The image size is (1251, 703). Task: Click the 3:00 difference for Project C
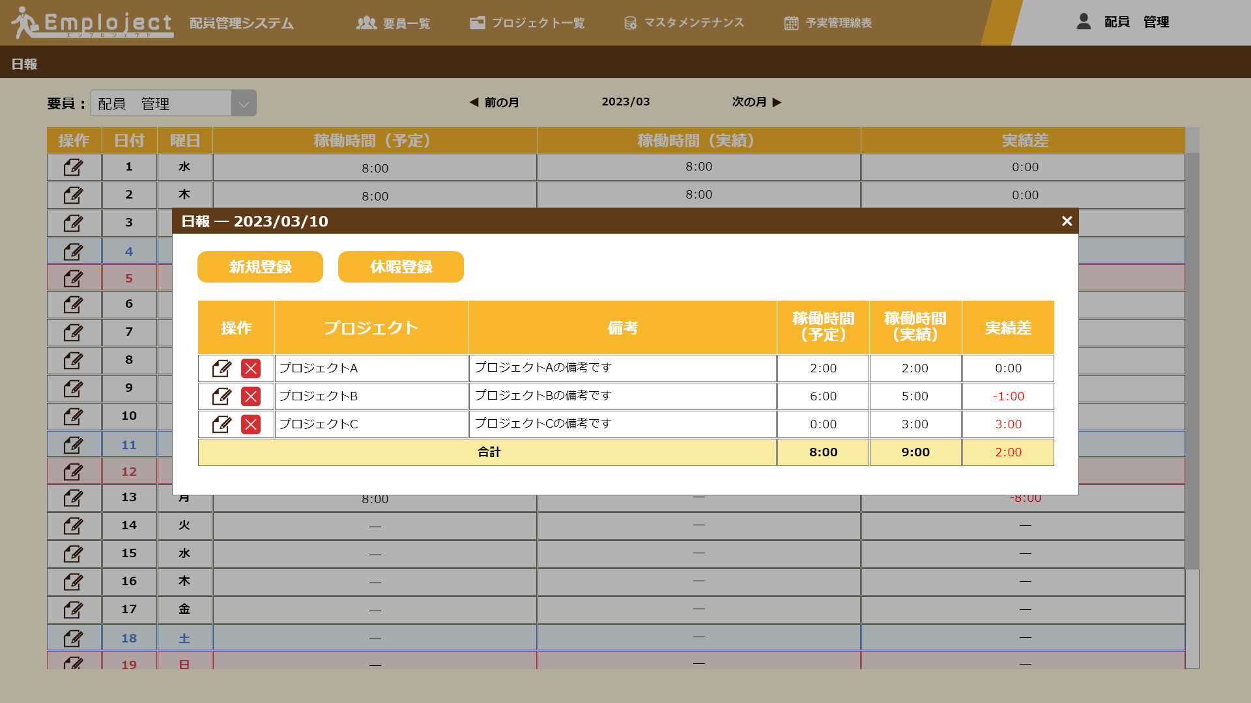tap(1008, 424)
